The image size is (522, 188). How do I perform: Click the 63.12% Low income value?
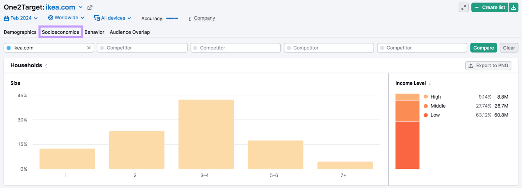coord(484,115)
